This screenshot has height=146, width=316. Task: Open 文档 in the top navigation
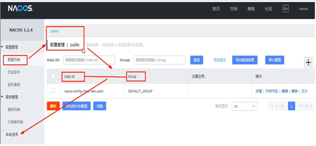(233, 9)
